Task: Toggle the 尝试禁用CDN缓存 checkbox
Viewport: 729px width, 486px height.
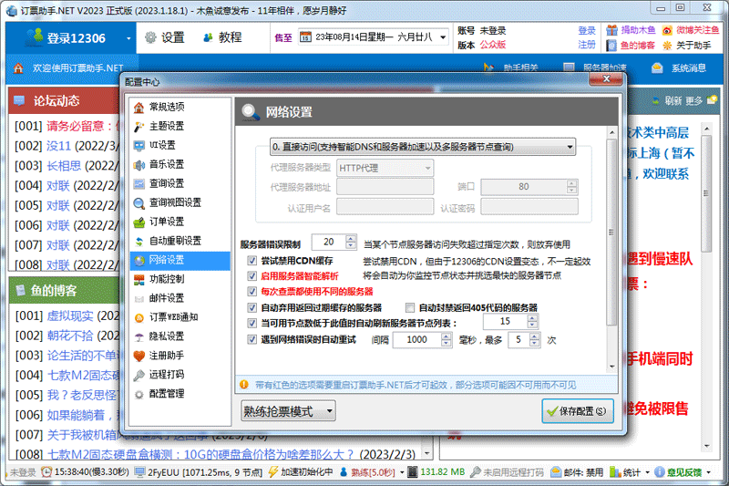Action: coord(252,261)
